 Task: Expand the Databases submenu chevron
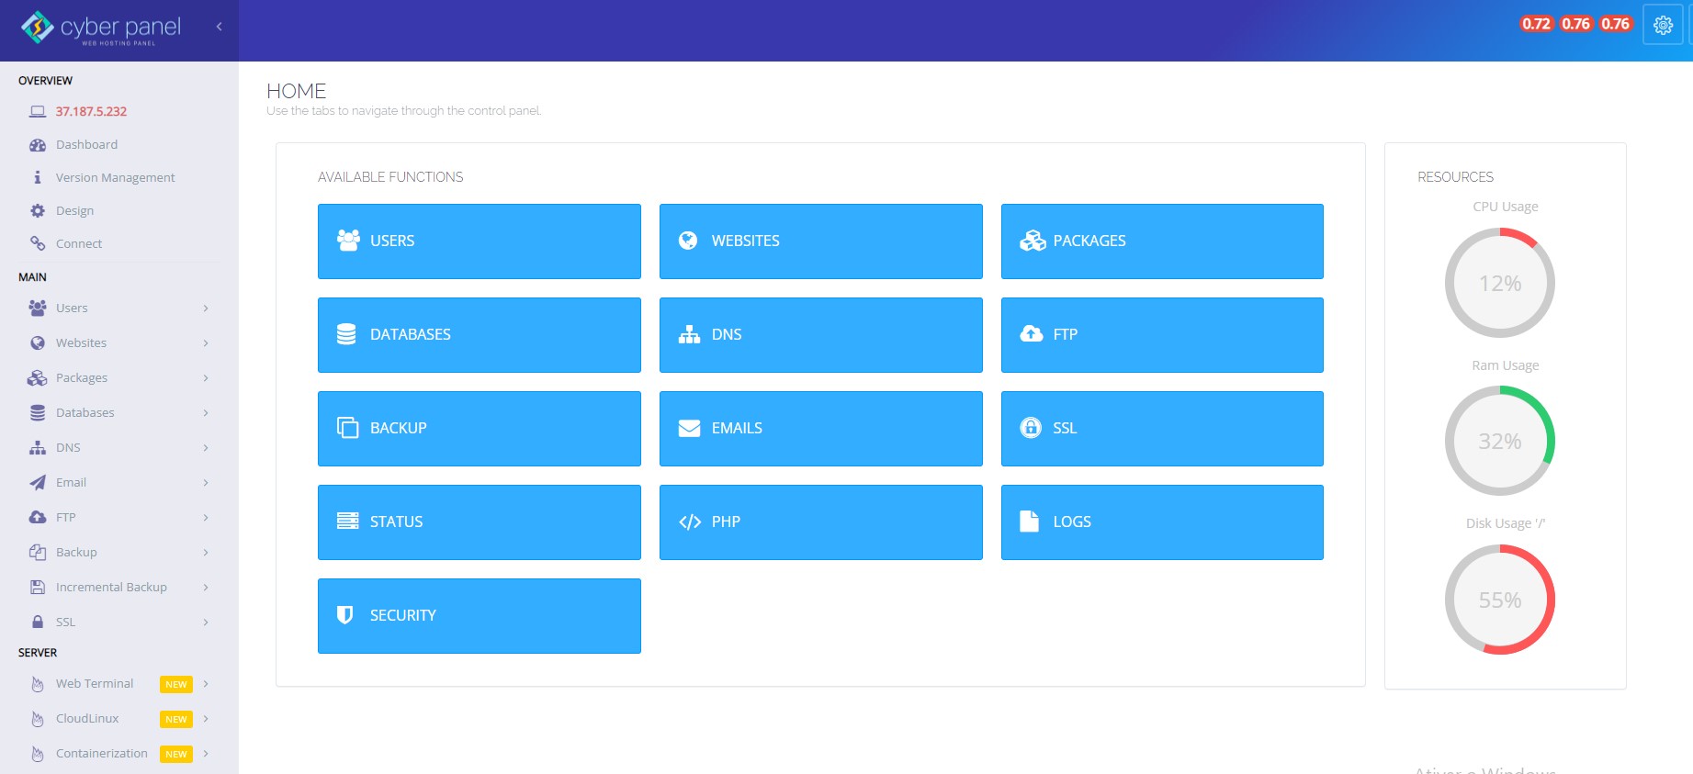(x=206, y=413)
